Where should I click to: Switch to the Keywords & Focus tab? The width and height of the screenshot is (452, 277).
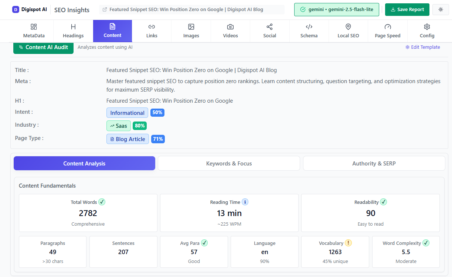point(229,163)
